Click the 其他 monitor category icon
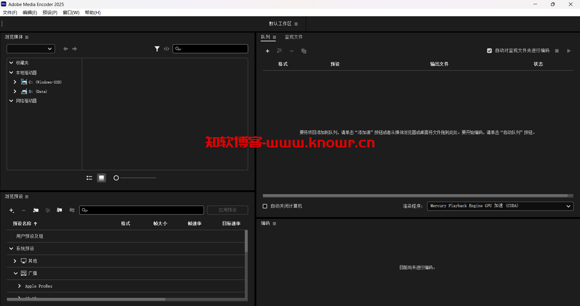The height and width of the screenshot is (306, 580). coord(24,261)
